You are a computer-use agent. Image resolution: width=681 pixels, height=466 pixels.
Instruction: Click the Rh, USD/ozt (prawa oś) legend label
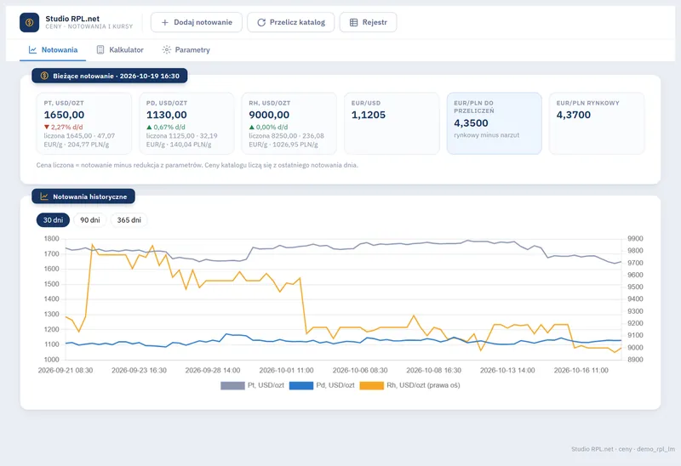[423, 385]
